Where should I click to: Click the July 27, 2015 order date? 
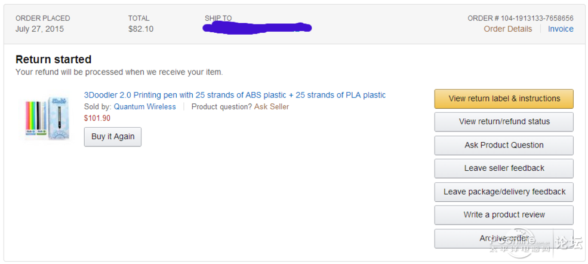40,29
